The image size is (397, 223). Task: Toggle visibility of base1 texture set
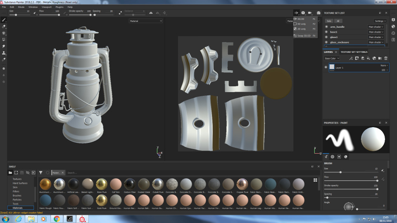326,32
